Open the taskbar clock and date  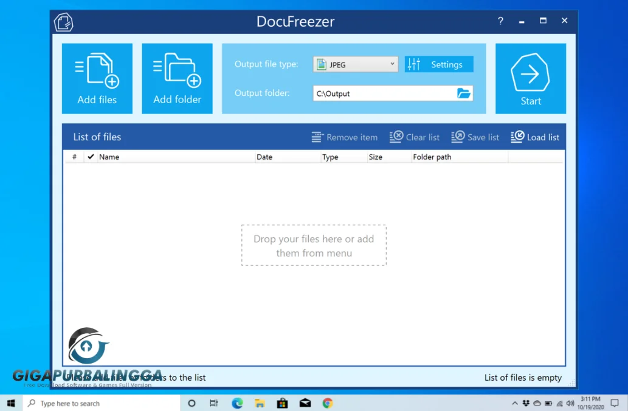[591, 403]
